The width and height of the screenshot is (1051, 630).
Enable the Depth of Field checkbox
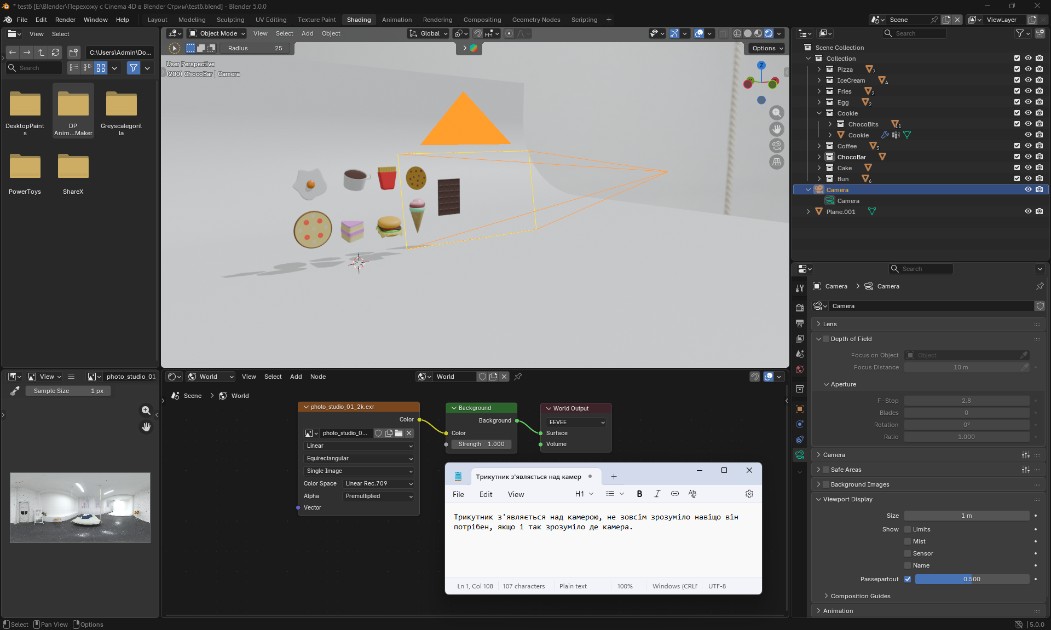point(827,339)
